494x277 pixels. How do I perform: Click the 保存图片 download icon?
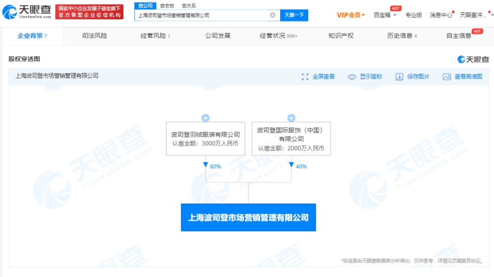coord(399,77)
